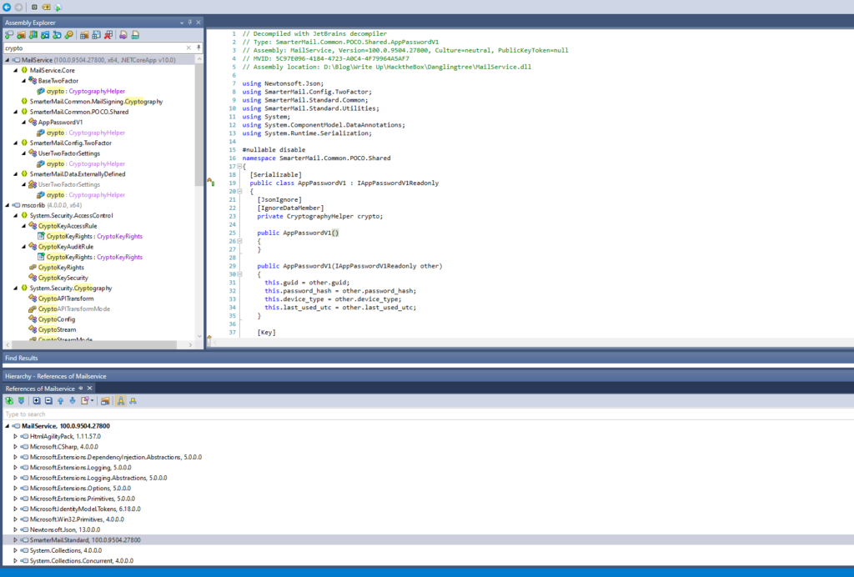Expand the Newtonsoft.Json reference node

[15, 529]
